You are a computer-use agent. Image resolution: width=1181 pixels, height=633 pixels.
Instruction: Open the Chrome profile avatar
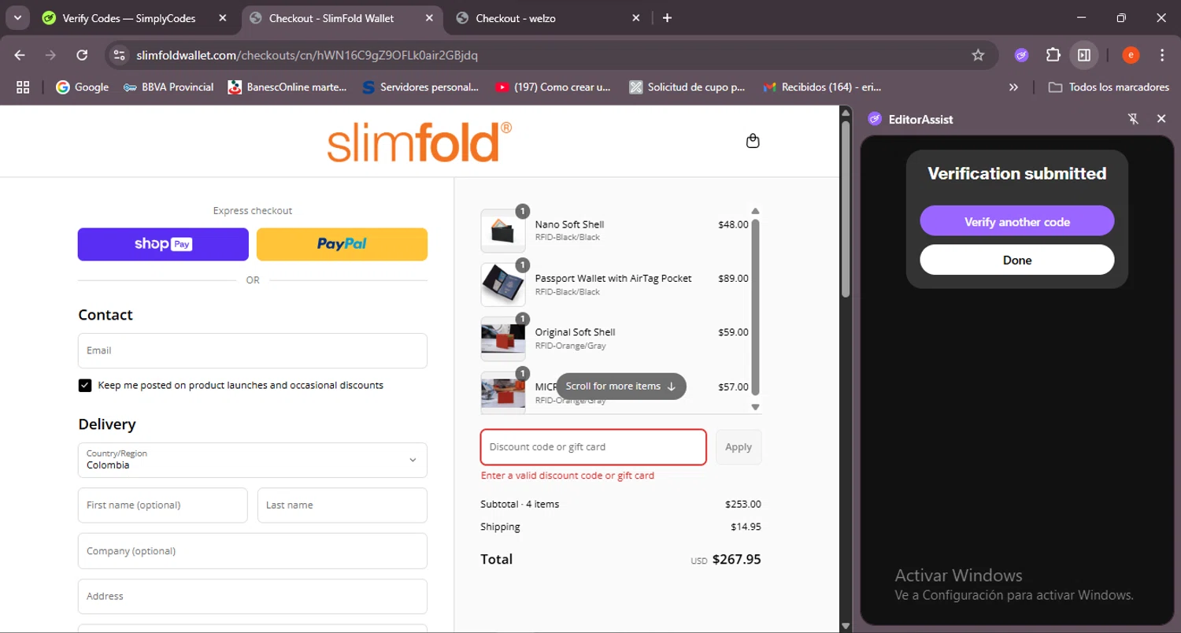(1131, 55)
